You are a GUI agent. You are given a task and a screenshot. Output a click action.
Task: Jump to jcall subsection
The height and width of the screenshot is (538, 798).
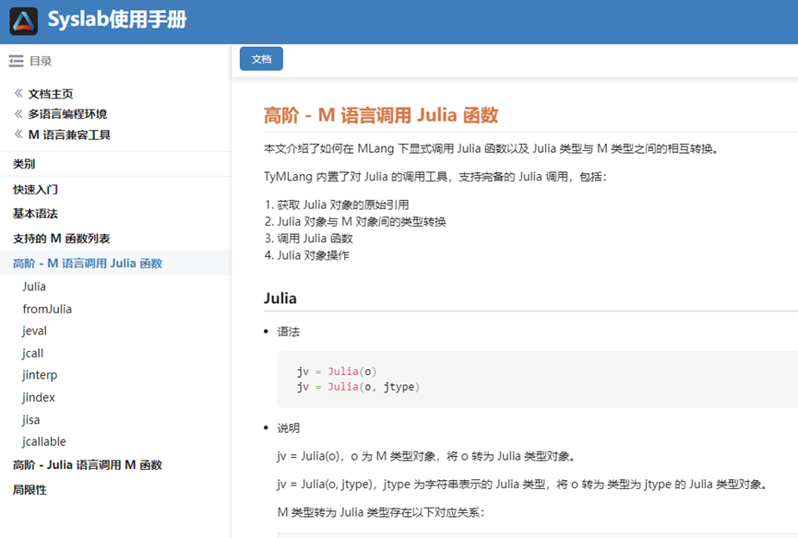[32, 353]
